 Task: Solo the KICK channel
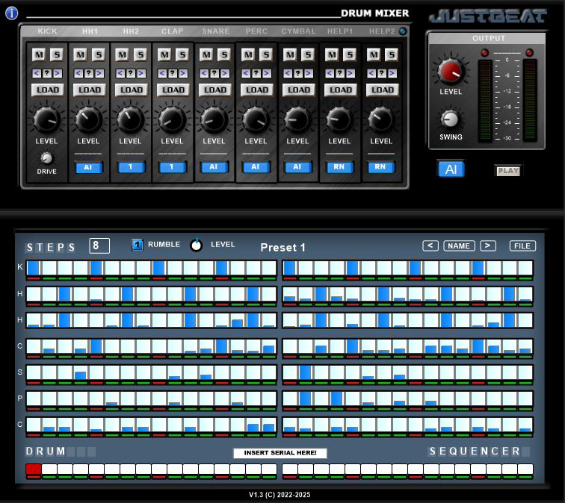click(57, 54)
